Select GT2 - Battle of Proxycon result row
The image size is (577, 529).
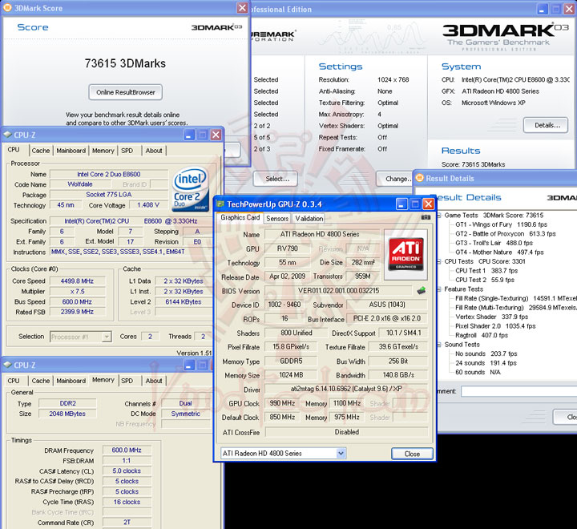[506, 234]
